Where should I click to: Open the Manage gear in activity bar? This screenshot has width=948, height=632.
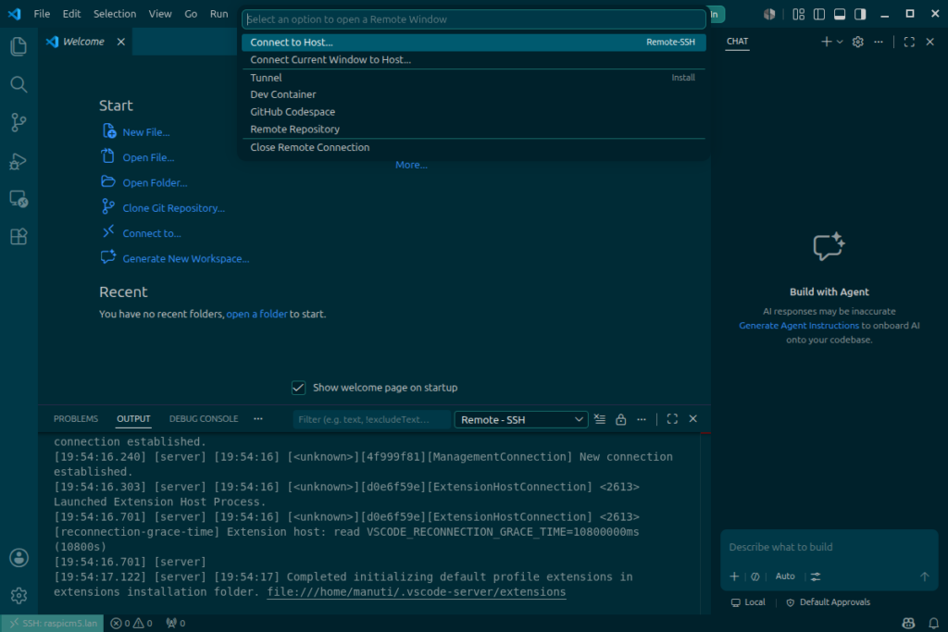(x=19, y=596)
